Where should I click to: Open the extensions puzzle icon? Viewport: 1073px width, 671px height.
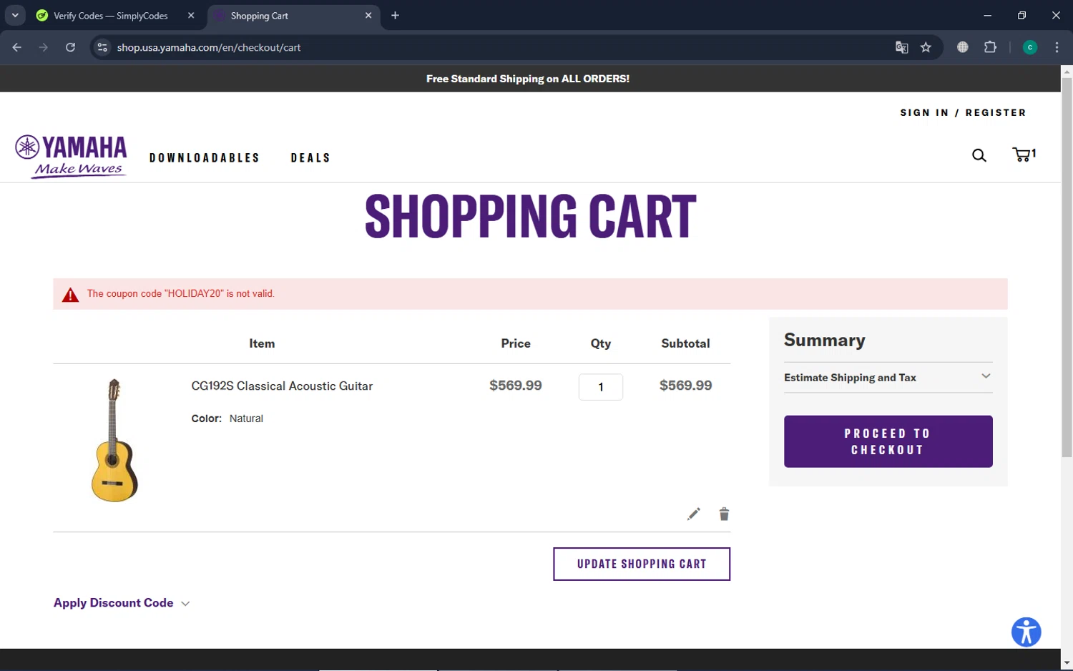pos(990,47)
